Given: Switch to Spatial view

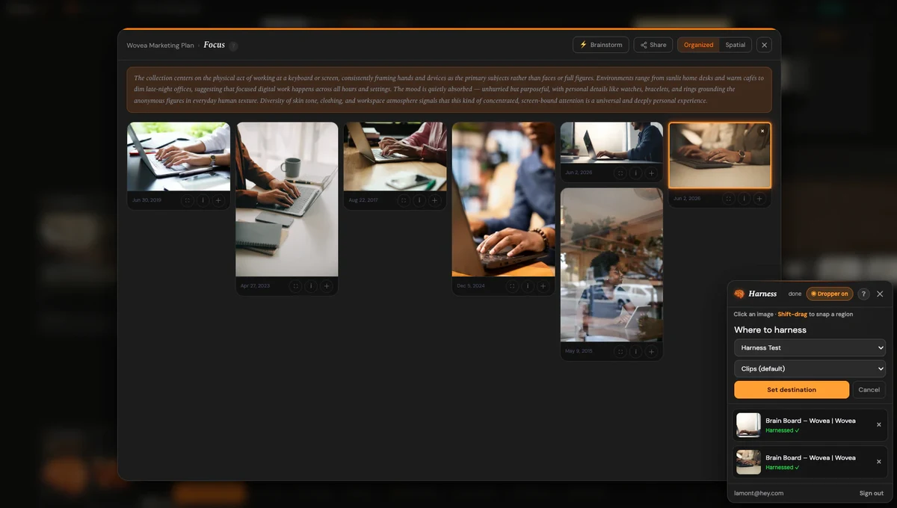Looking at the screenshot, I should coord(736,45).
